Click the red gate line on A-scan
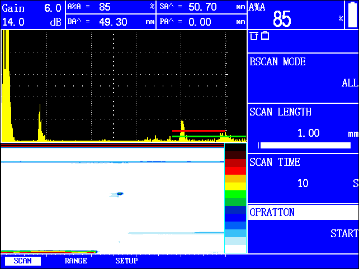359x269 pixels. point(199,131)
